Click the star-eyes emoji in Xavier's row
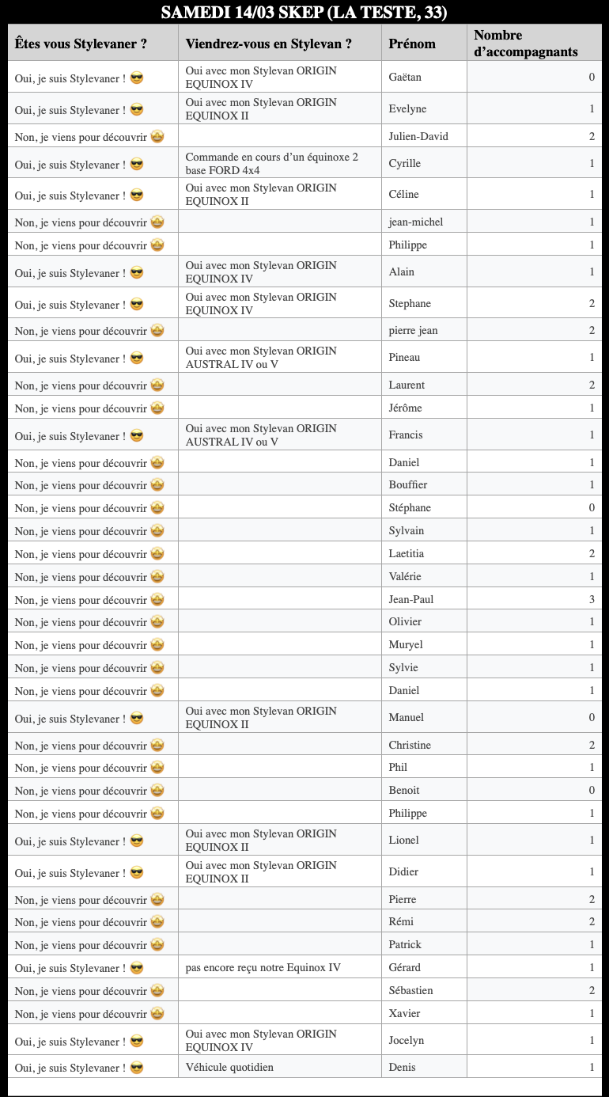The image size is (609, 1097). 157,1014
